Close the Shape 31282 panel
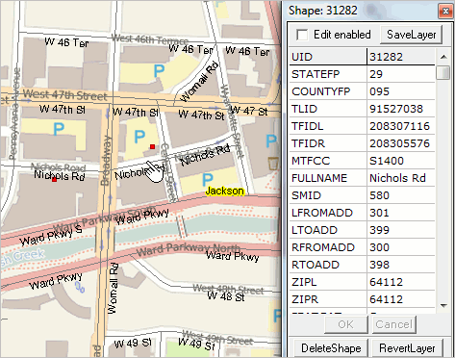This screenshot has height=358, width=455. (445, 12)
